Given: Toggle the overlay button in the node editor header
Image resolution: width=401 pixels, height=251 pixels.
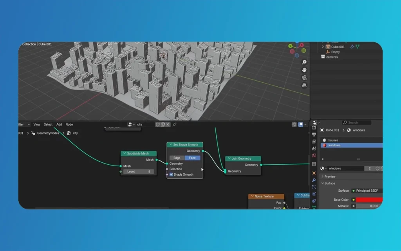Looking at the screenshot, I should click(300, 124).
